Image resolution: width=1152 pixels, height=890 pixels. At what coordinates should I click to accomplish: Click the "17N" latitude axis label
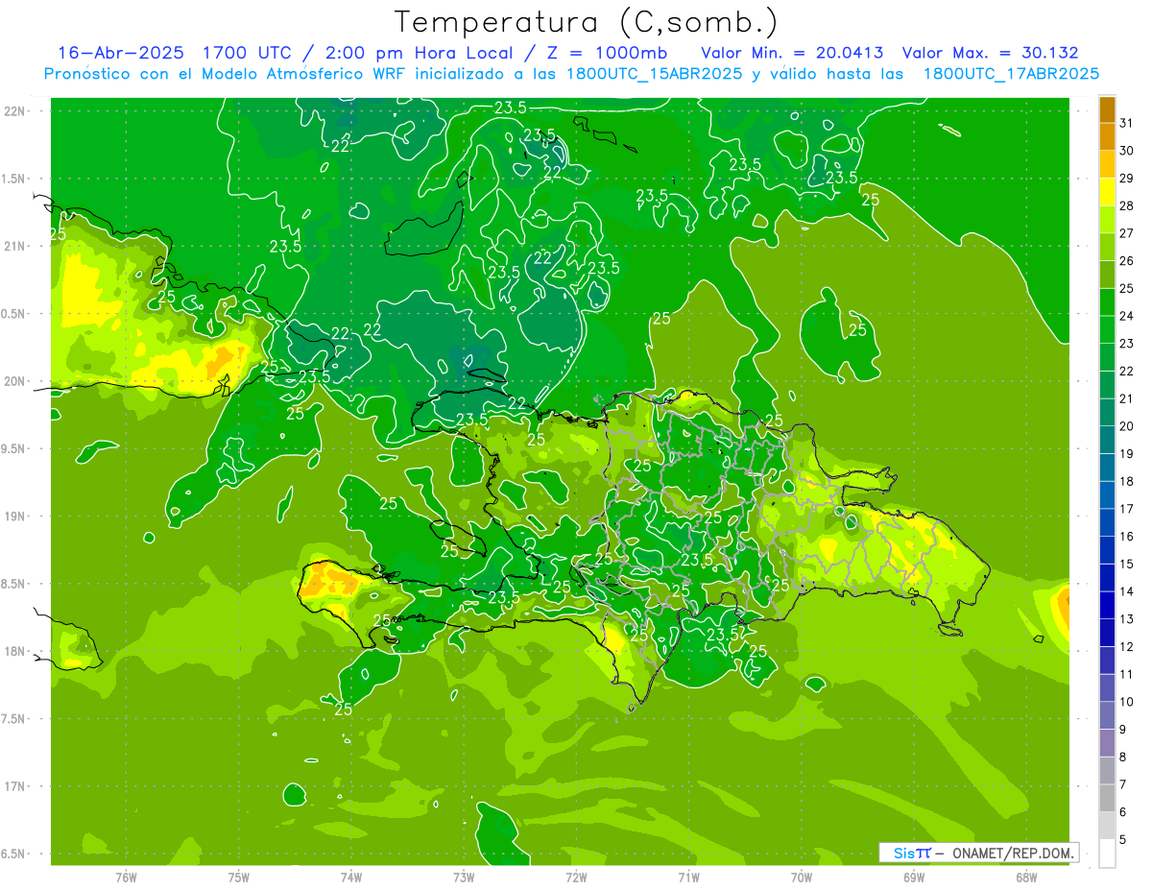(14, 787)
